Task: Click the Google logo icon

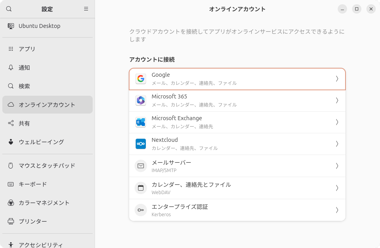Action: point(141,79)
